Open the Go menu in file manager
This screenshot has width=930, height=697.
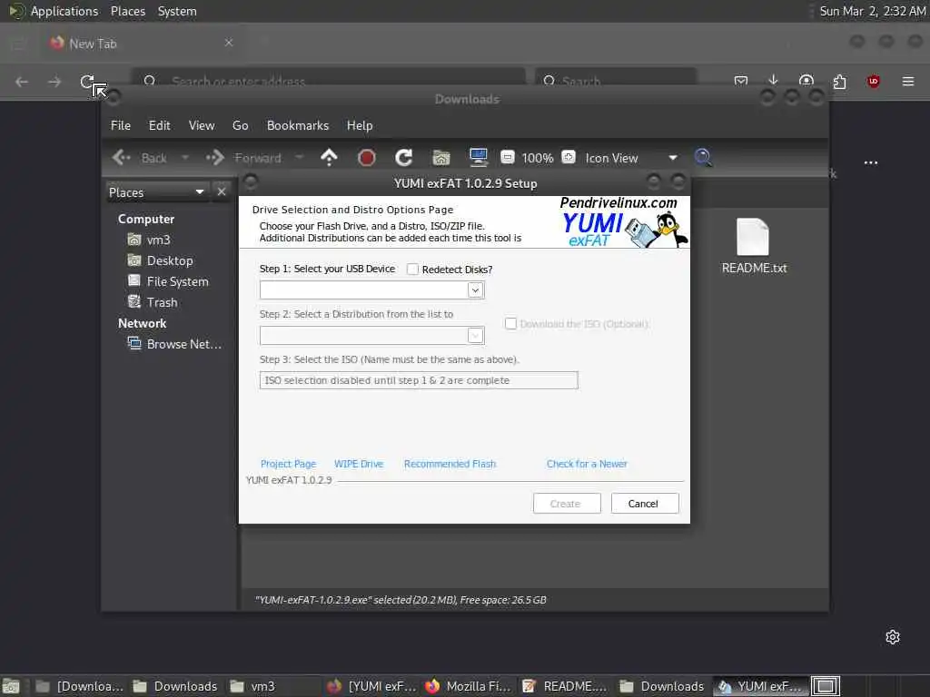[240, 125]
